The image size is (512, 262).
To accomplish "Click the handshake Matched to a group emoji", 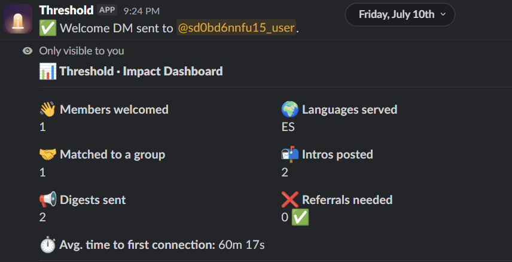I will click(48, 154).
